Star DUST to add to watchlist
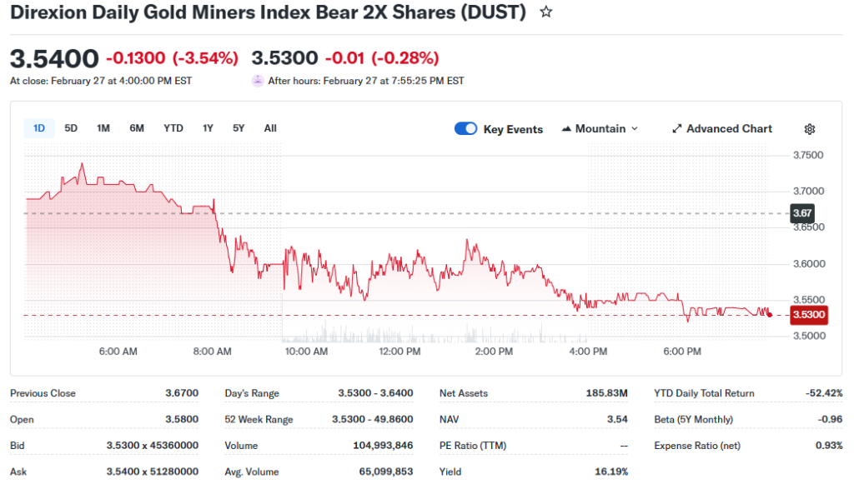 pyautogui.click(x=546, y=12)
